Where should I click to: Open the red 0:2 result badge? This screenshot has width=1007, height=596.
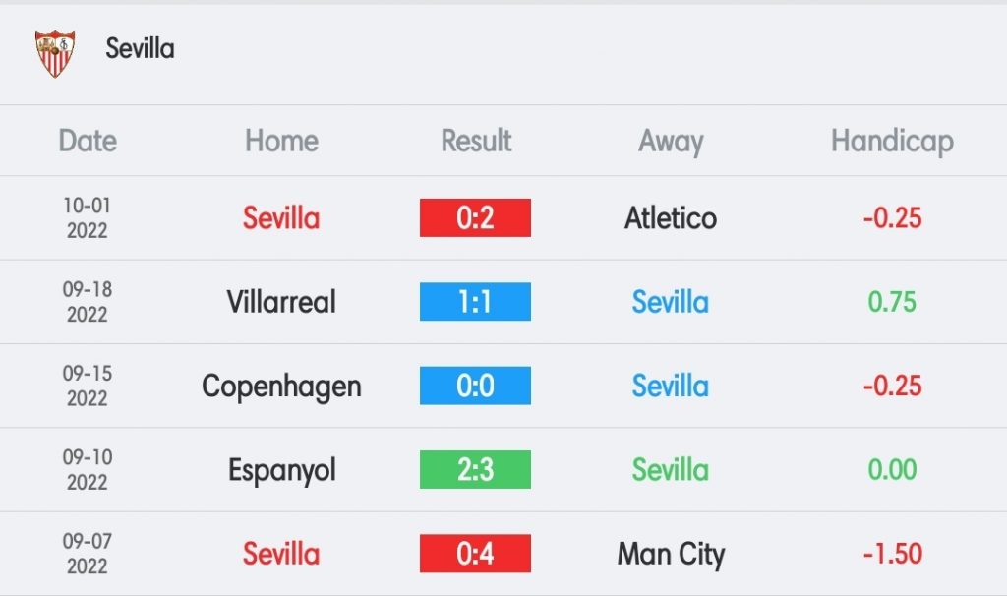pyautogui.click(x=475, y=217)
